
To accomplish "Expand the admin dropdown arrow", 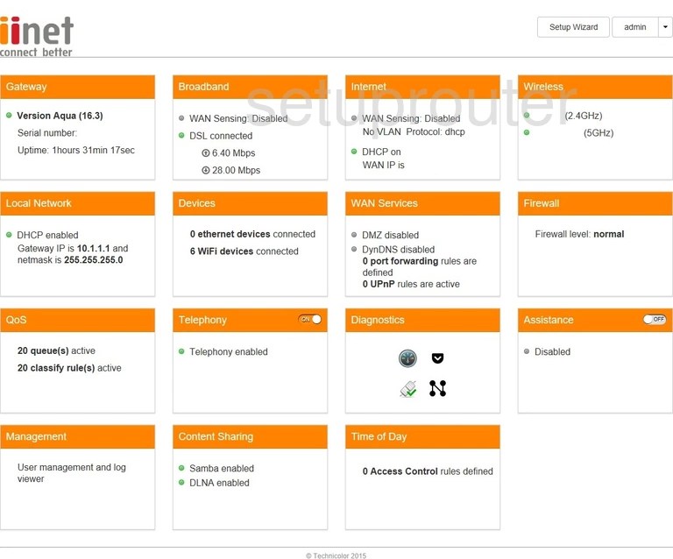I will [x=665, y=27].
